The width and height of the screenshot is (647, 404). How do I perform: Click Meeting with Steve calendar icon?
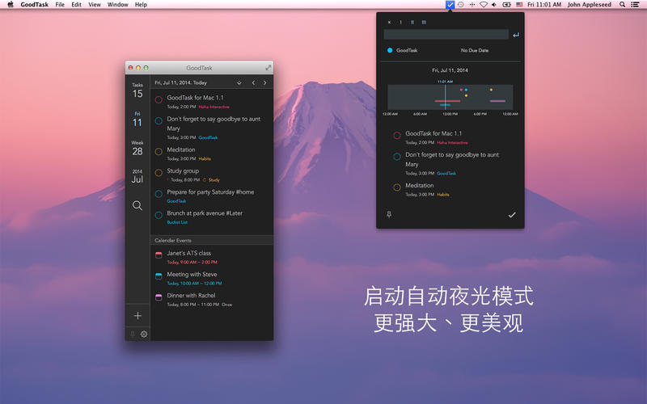pyautogui.click(x=159, y=276)
